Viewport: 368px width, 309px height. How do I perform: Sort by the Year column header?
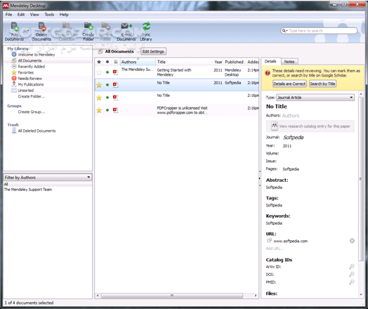coord(218,62)
